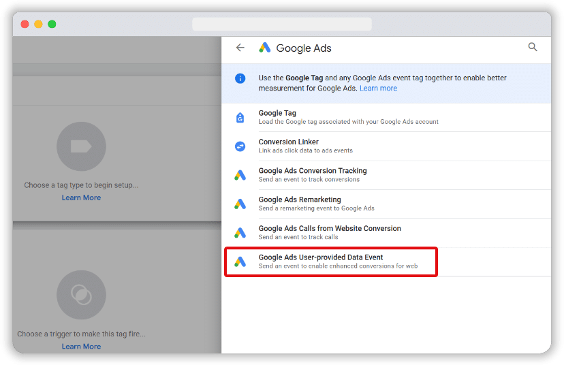Select the Google Ads Conversion Tracking title
This screenshot has height=365, width=564.
point(313,170)
